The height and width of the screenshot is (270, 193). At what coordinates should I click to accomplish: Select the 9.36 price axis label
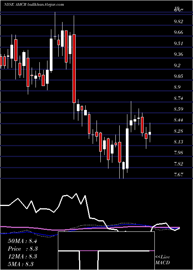[179, 54]
